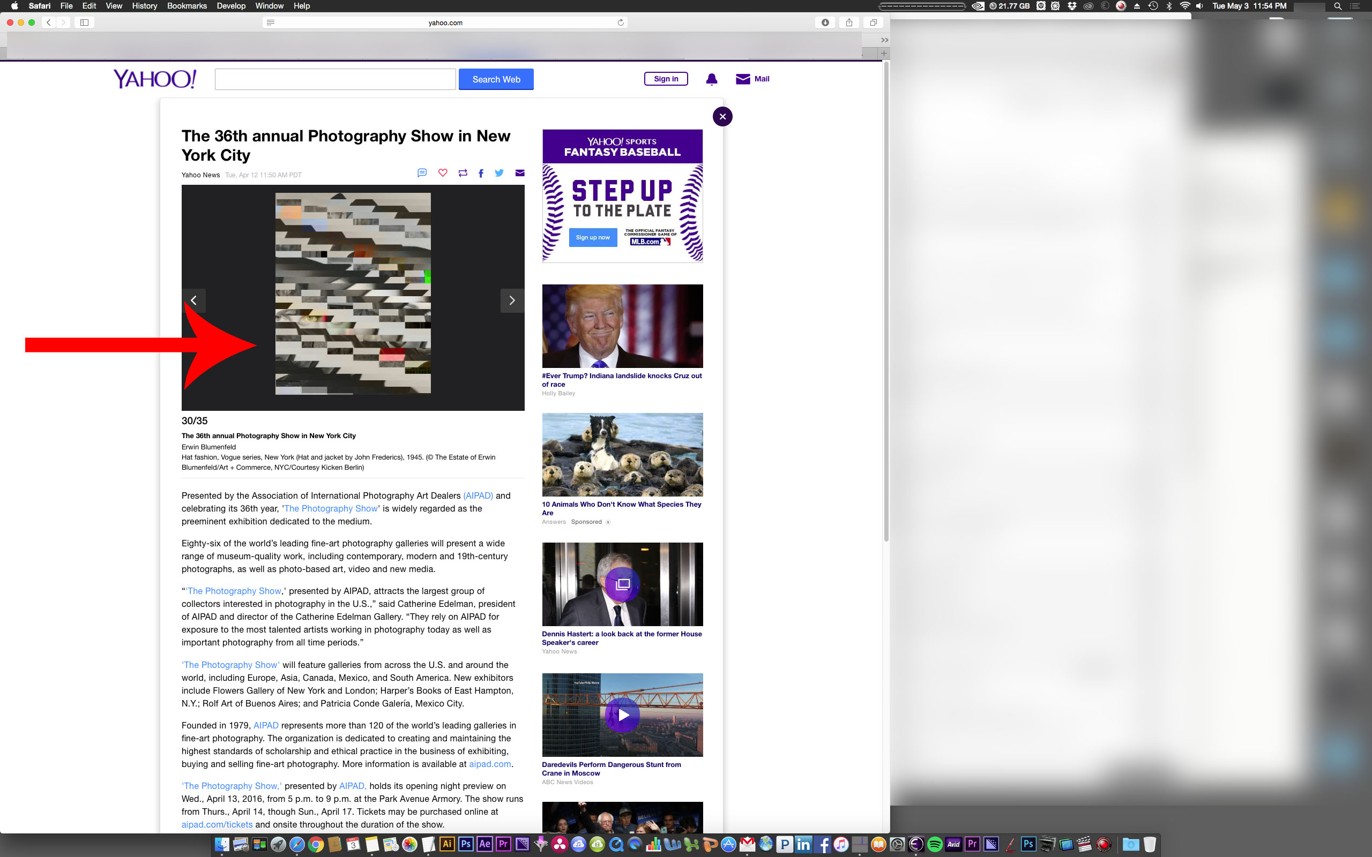Open comments on the Photography Show article
Image resolution: width=1372 pixels, height=857 pixels.
pos(422,173)
